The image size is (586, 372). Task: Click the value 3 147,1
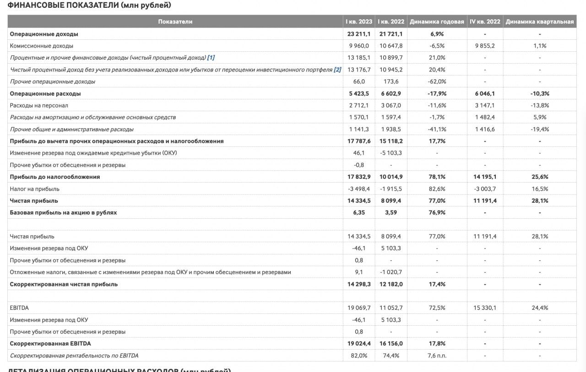tap(485, 105)
